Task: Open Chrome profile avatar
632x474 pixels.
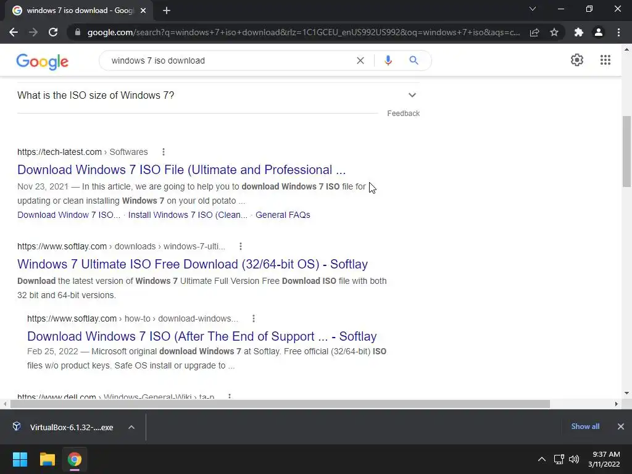Action: (x=599, y=32)
